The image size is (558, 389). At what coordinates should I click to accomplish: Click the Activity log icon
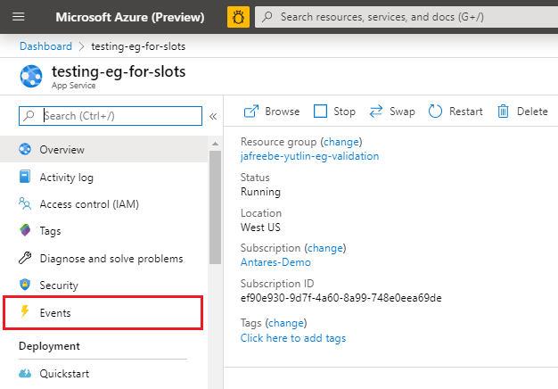(25, 178)
